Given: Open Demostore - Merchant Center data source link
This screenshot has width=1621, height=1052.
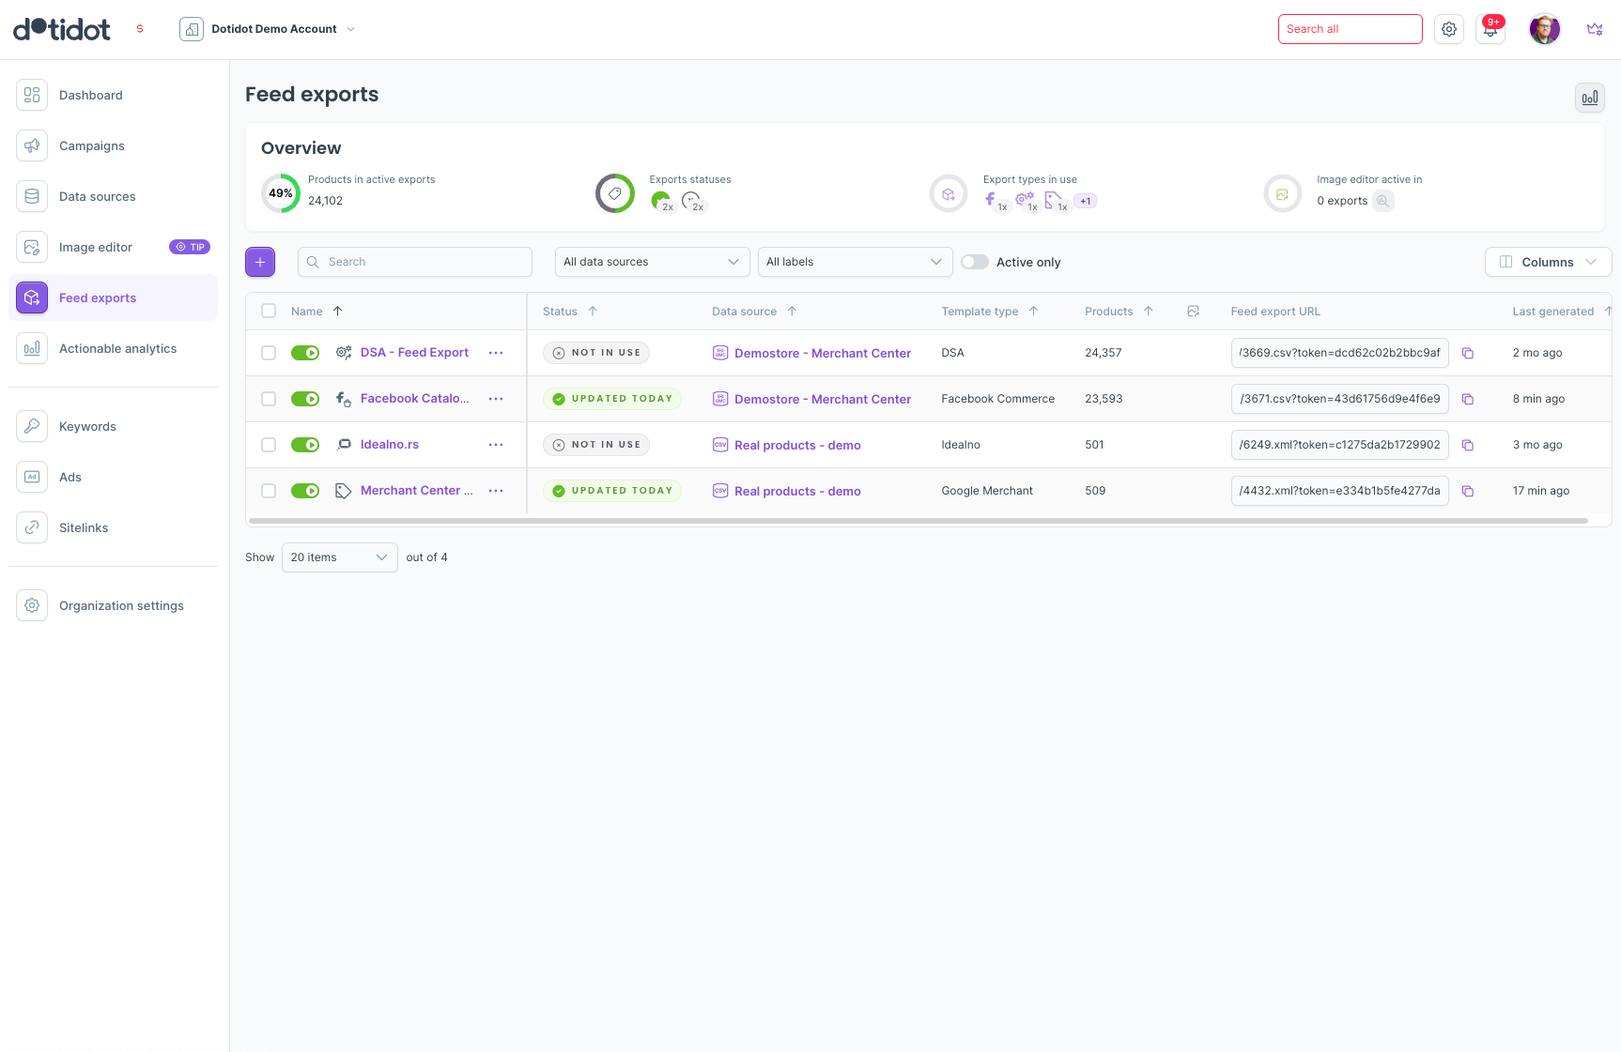Looking at the screenshot, I should click(x=822, y=353).
